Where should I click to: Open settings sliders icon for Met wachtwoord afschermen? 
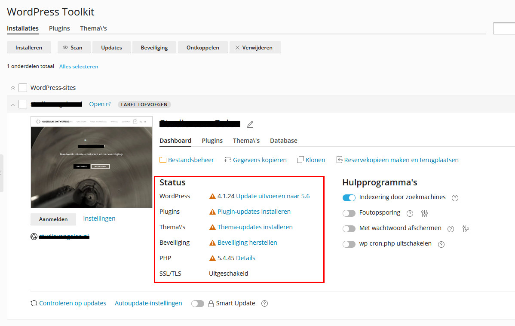coord(466,229)
